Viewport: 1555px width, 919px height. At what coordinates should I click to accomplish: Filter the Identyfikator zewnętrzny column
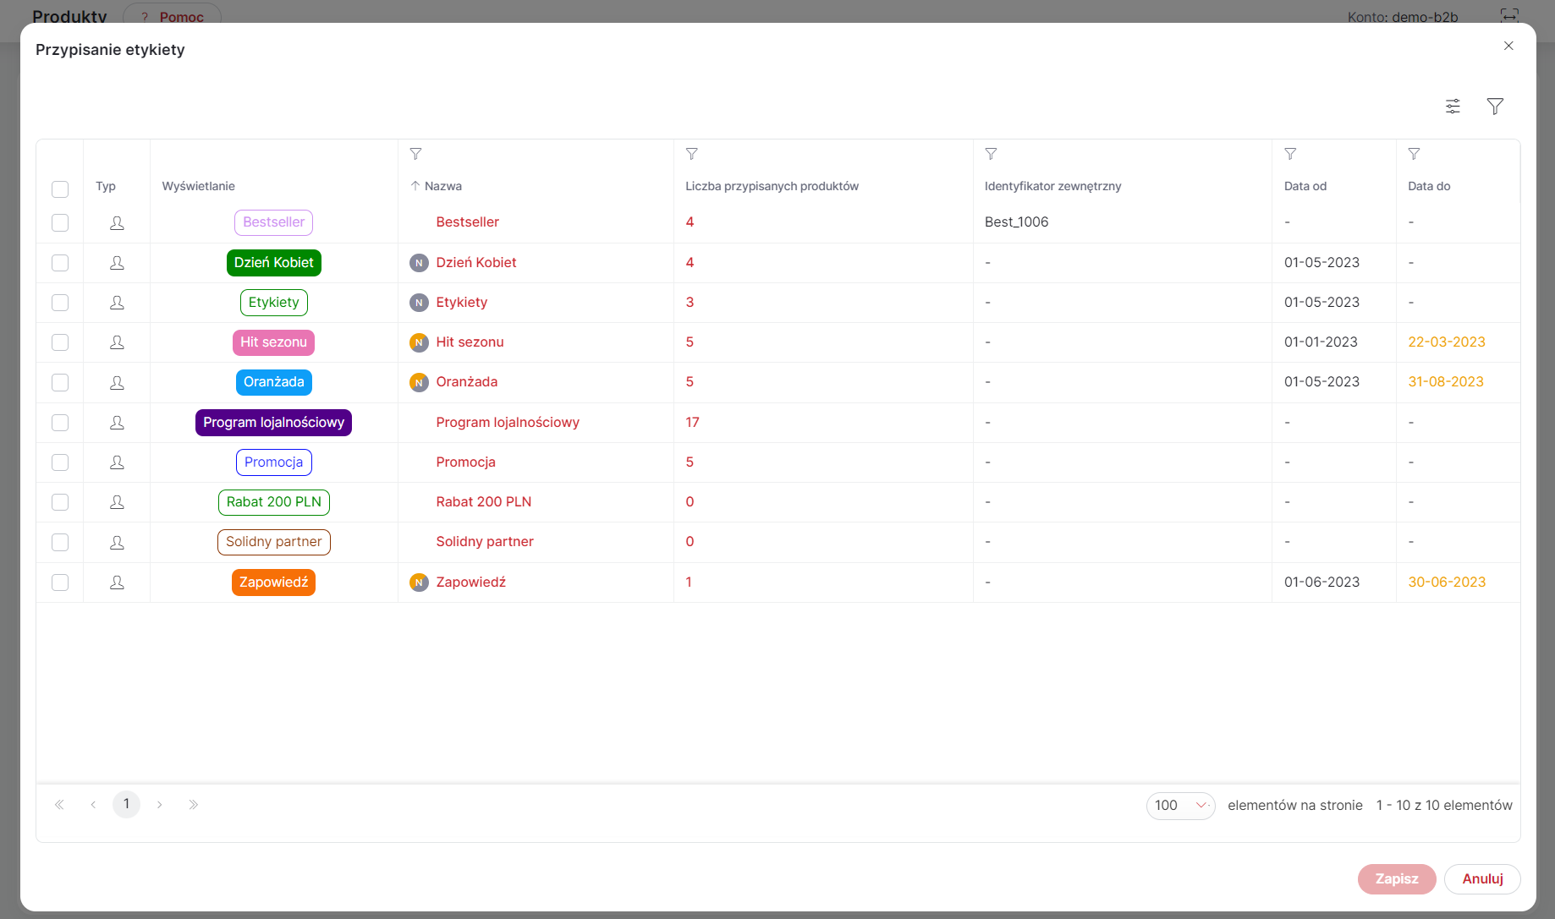point(991,154)
